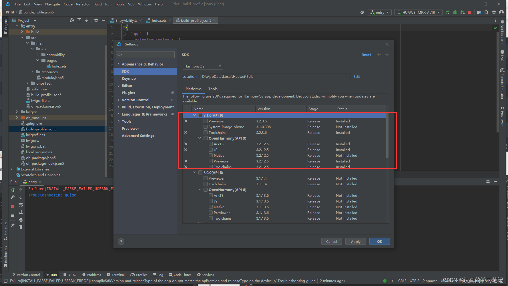This screenshot has height=286, width=508.
Task: Expand Editor settings section
Action: pyautogui.click(x=119, y=86)
